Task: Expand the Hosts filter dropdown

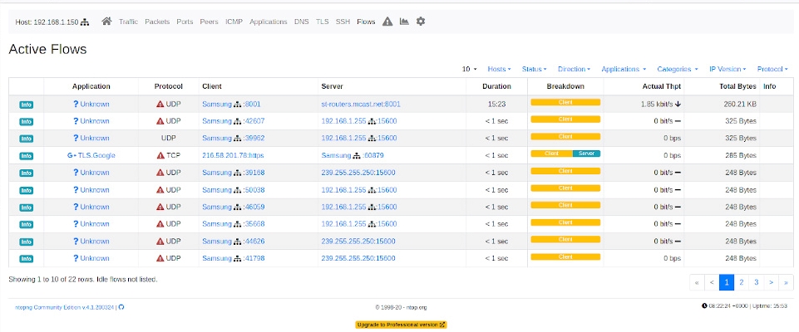Action: 500,69
